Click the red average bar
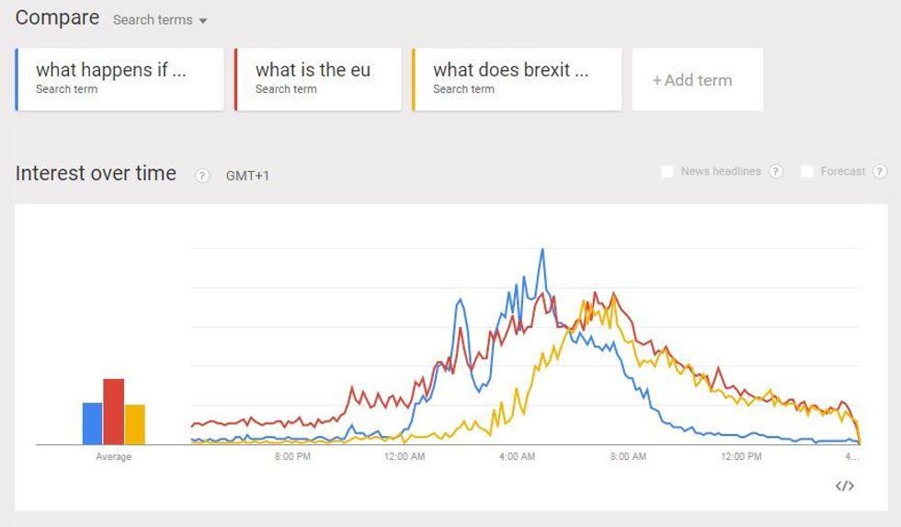901x527 pixels. click(113, 412)
